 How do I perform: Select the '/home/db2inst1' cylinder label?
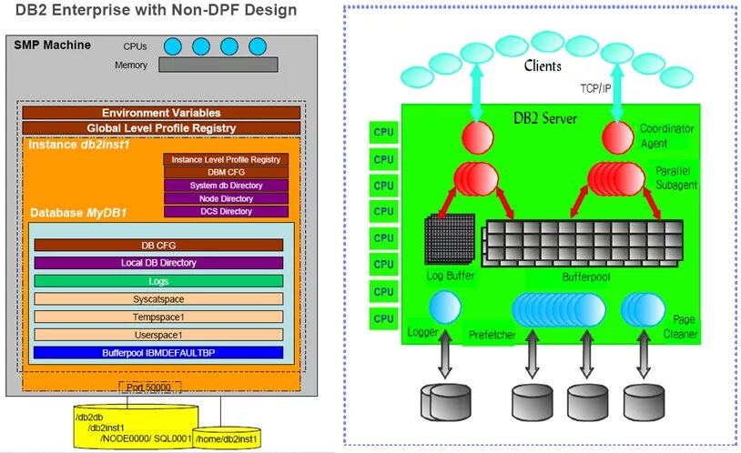click(227, 438)
